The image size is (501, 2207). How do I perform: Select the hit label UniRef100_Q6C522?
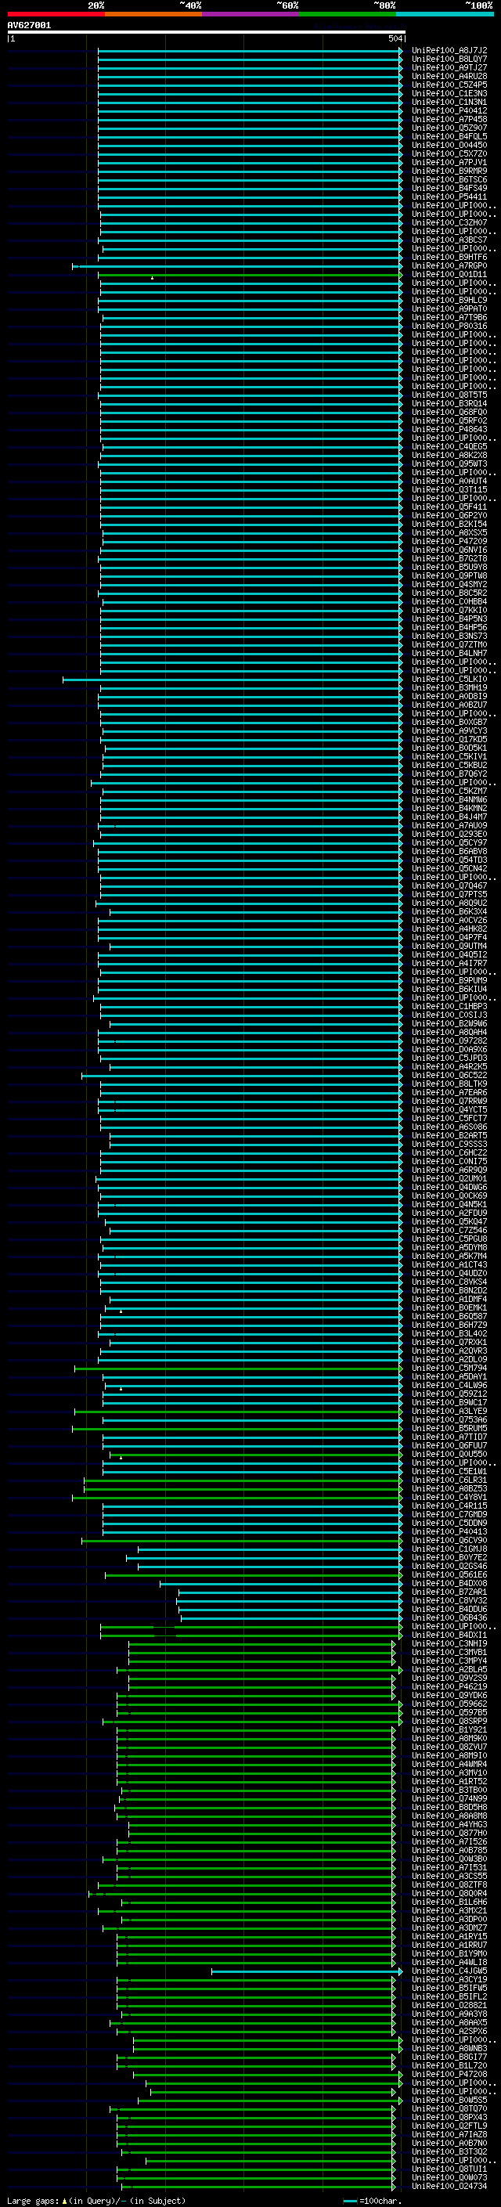pyautogui.click(x=449, y=1075)
